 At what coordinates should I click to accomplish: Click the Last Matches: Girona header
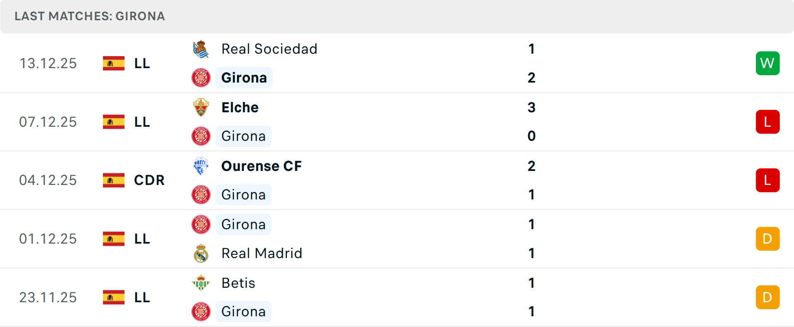coord(90,16)
